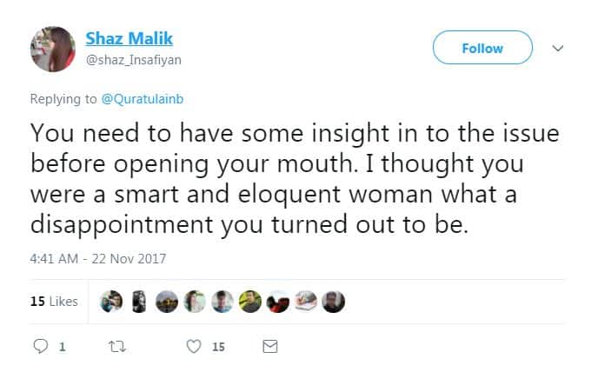Image resolution: width=598 pixels, height=372 pixels.
Task: Click the third liker avatar showing a building
Action: tap(166, 301)
